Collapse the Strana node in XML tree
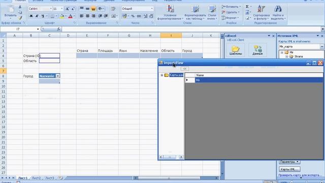Image resolution: width=325 pixels, height=183 pixels. click(x=287, y=56)
